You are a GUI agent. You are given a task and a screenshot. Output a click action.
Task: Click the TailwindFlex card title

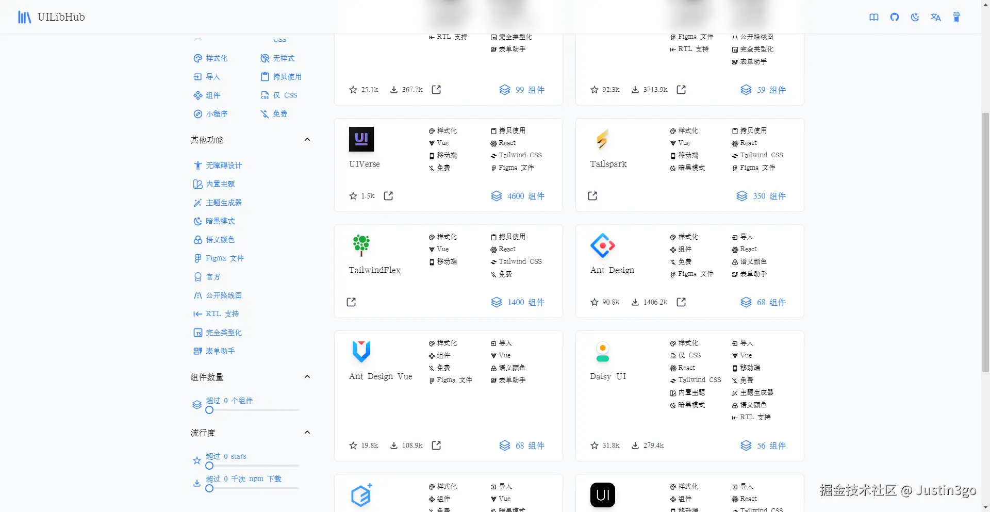tap(375, 270)
